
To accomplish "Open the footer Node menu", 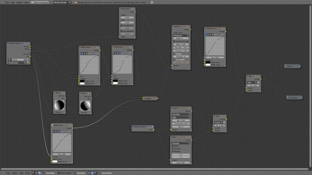I will pyautogui.click(x=27, y=173).
